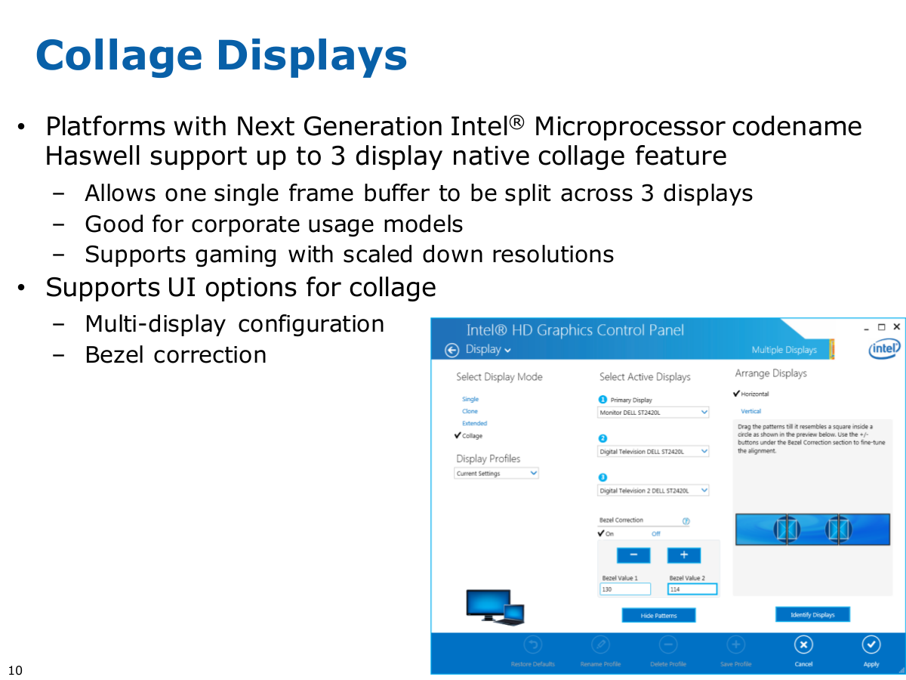Click the Cancel X icon
The width and height of the screenshot is (906, 680).
803,644
